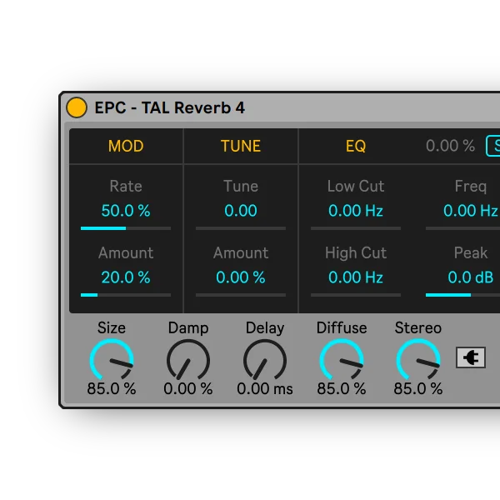Click the TUNE Amount slider bar
The width and height of the screenshot is (500, 500).
(x=241, y=295)
